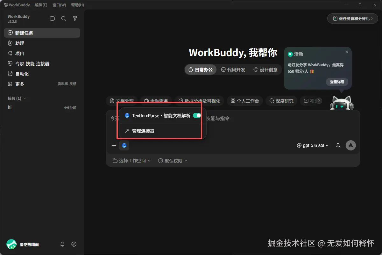382x255 pixels.
Task: Click the send arrow button
Action: [x=351, y=145]
